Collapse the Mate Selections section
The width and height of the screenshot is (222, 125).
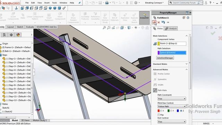(187, 36)
